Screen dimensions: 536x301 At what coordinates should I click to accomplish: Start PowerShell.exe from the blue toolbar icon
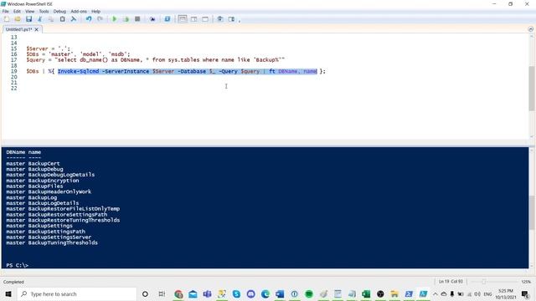coord(167,19)
